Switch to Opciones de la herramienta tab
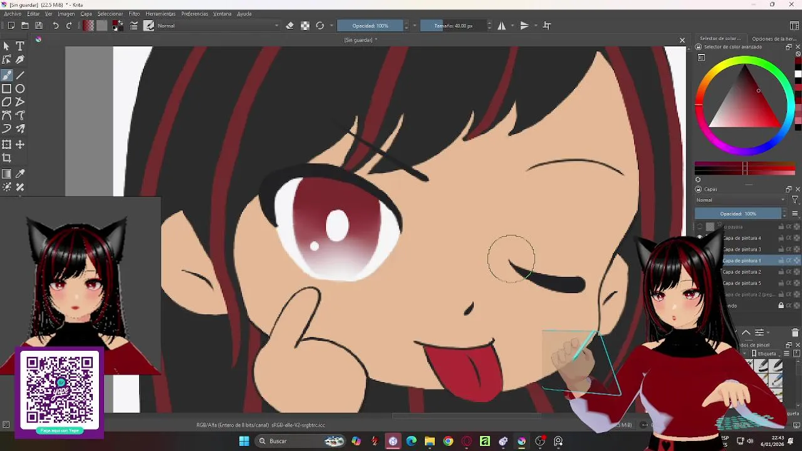The image size is (802, 451). click(776, 39)
